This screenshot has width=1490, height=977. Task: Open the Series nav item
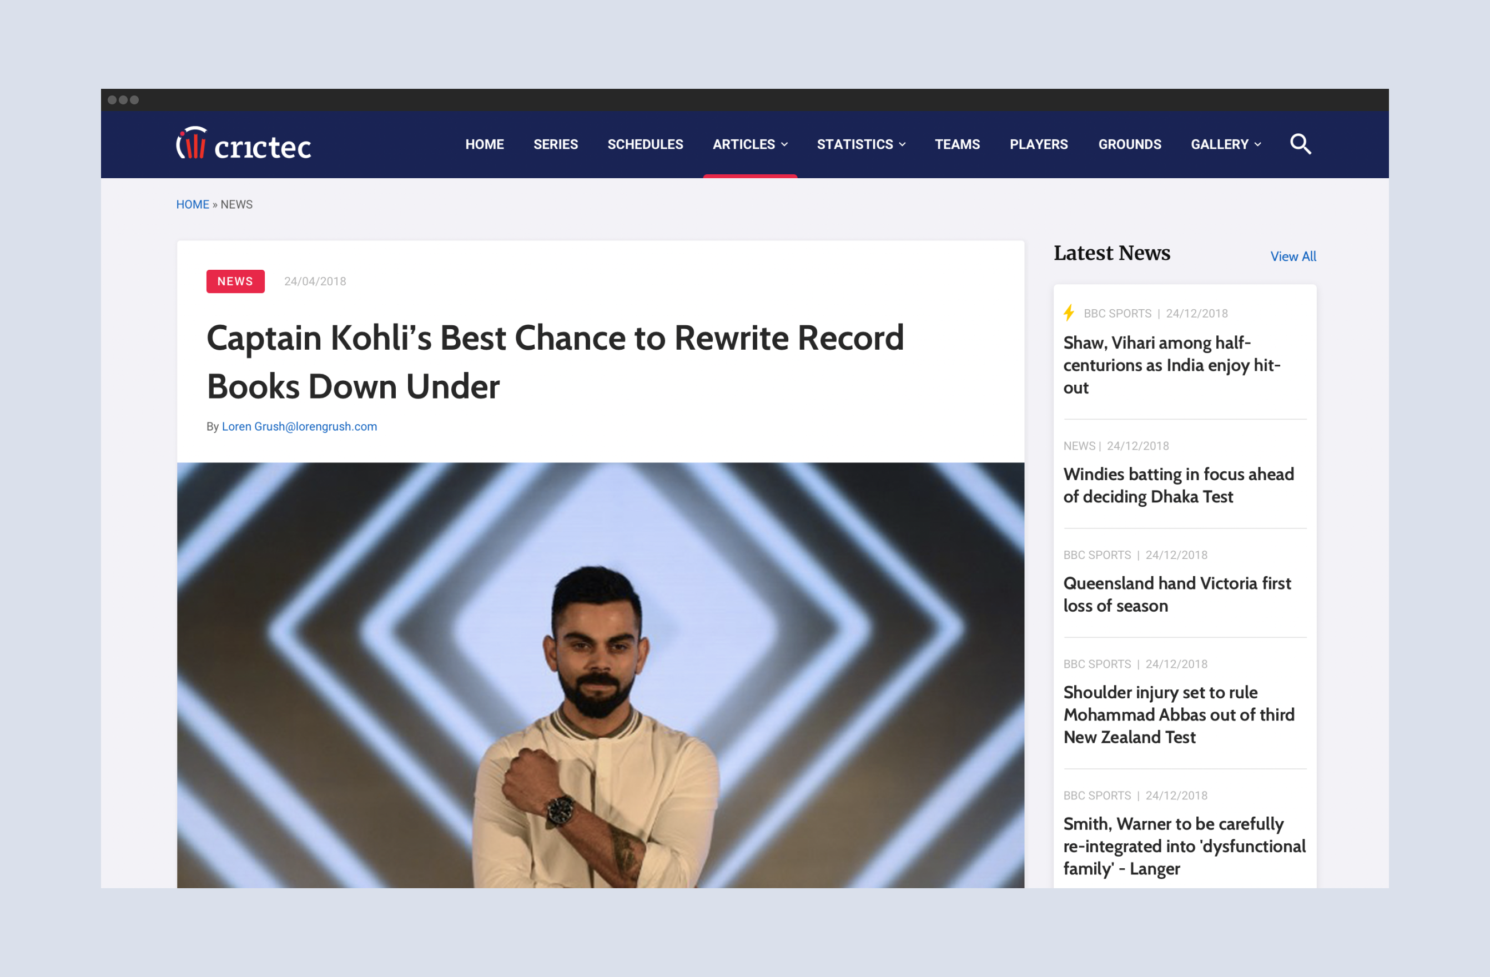click(x=556, y=144)
